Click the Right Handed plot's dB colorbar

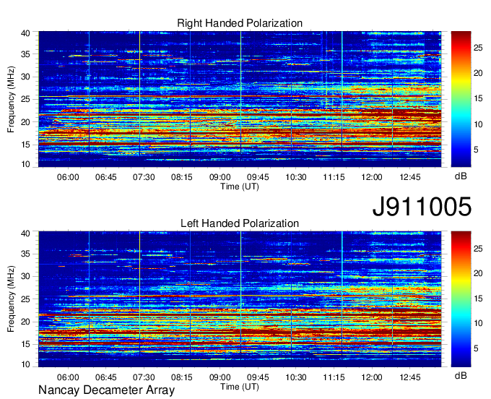pyautogui.click(x=461, y=99)
